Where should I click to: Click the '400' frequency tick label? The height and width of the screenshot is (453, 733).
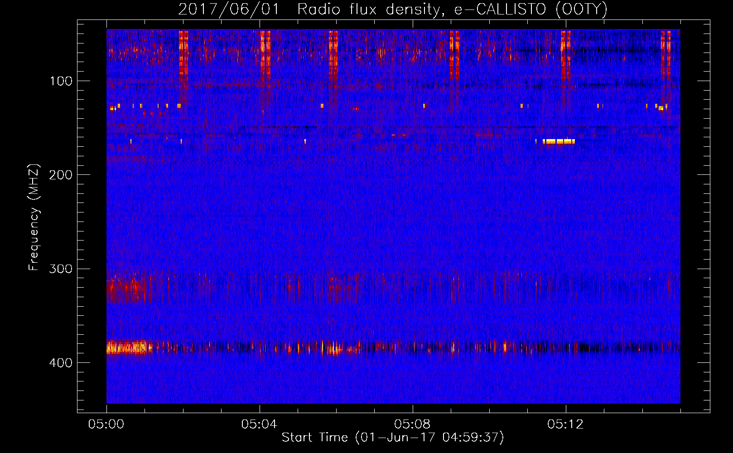tap(61, 363)
